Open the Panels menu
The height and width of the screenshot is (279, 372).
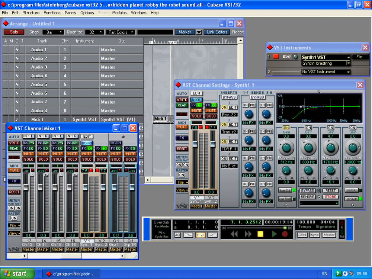70,13
